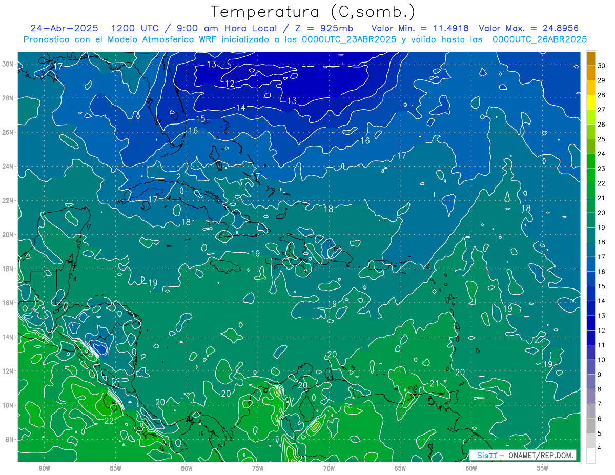
Task: Click the 30N latitude axis label
Action: (x=8, y=64)
